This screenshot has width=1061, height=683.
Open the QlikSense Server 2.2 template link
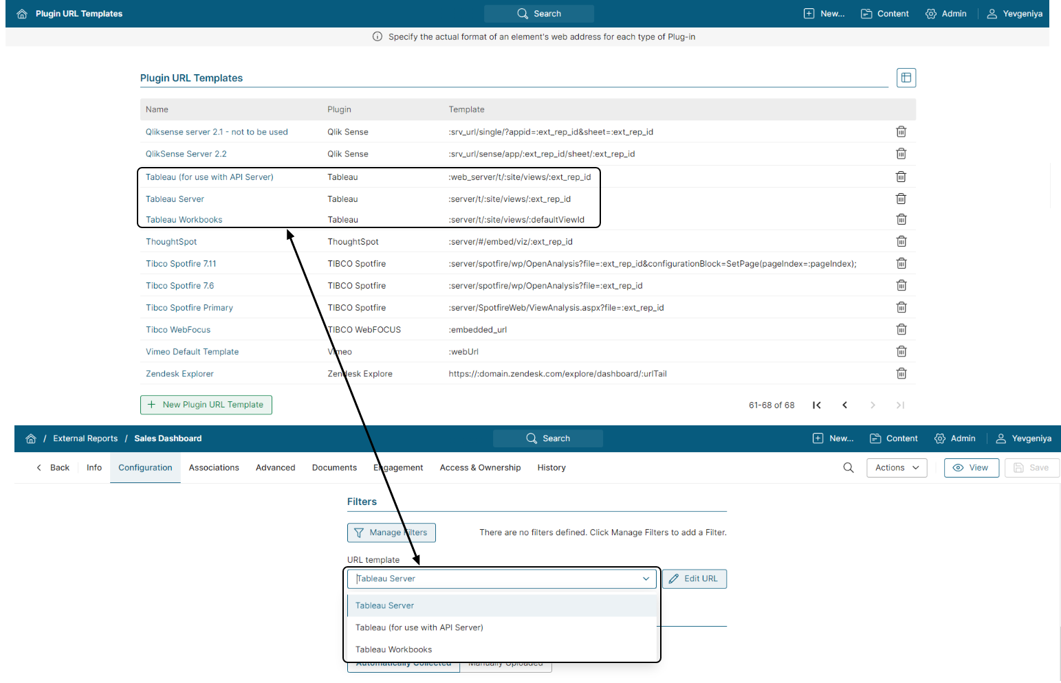tap(186, 154)
